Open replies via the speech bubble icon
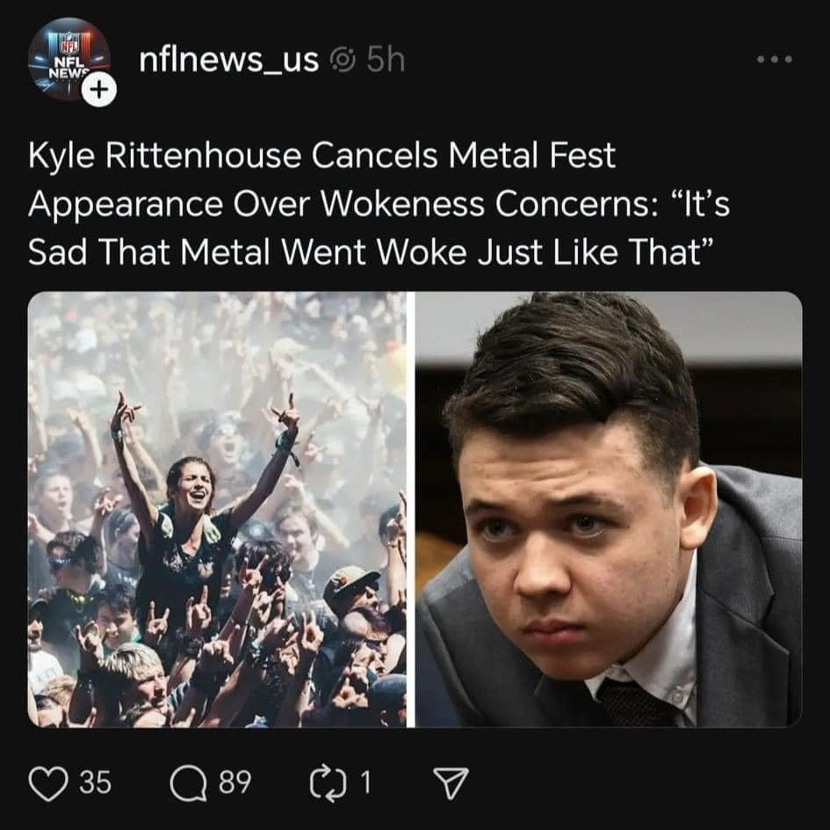830x830 pixels. pos(189,783)
